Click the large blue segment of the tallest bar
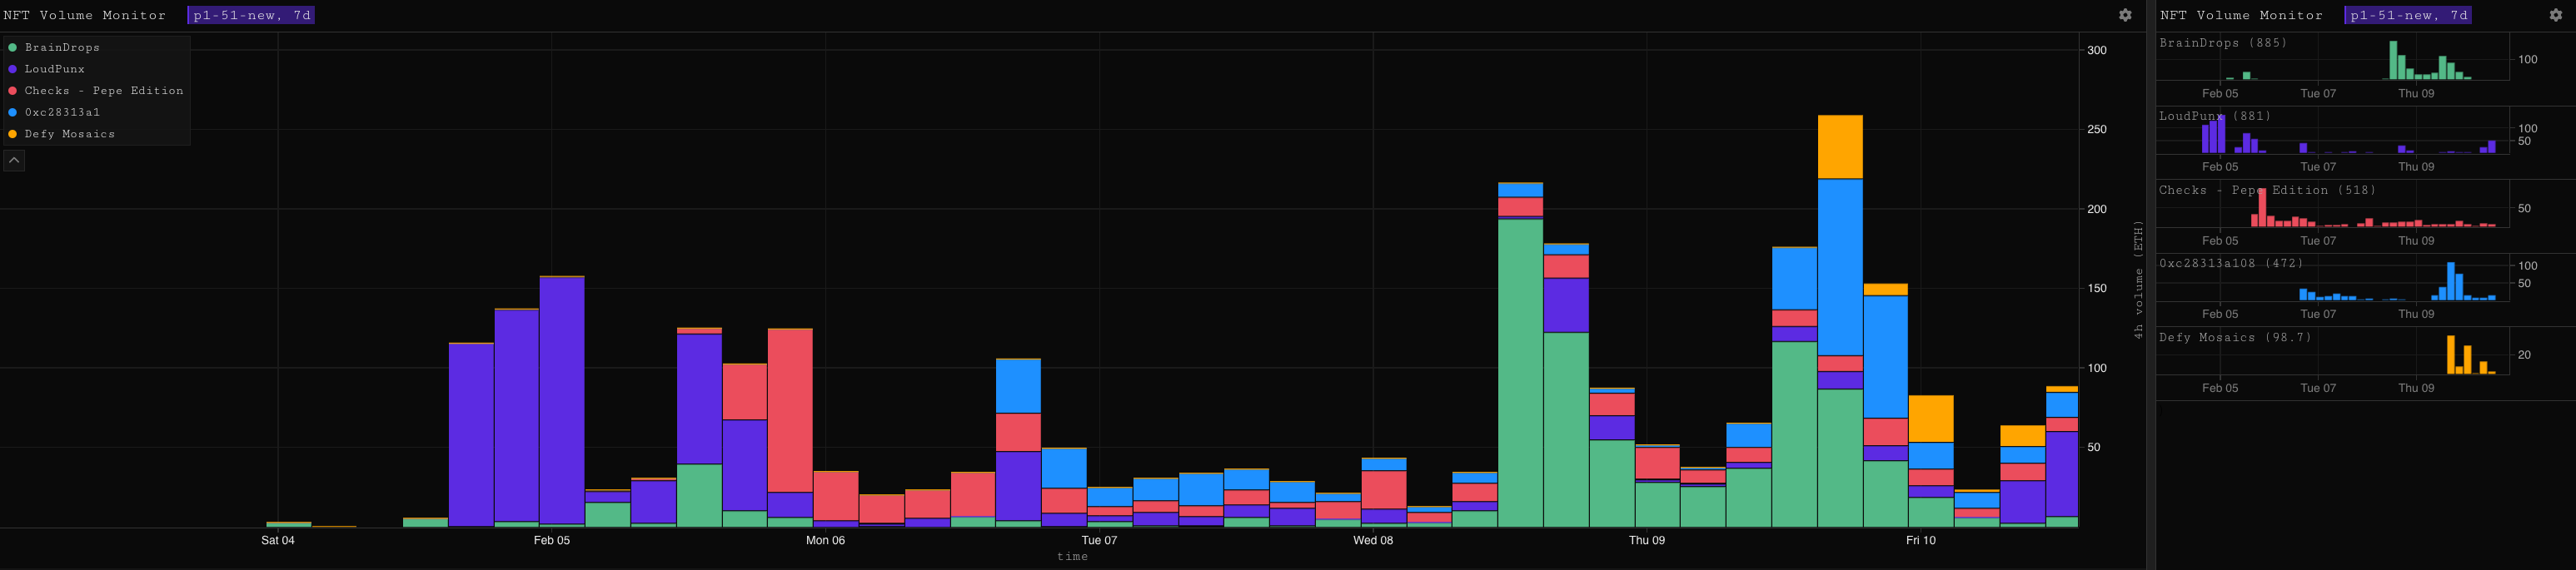This screenshot has width=2576, height=570. (1840, 268)
